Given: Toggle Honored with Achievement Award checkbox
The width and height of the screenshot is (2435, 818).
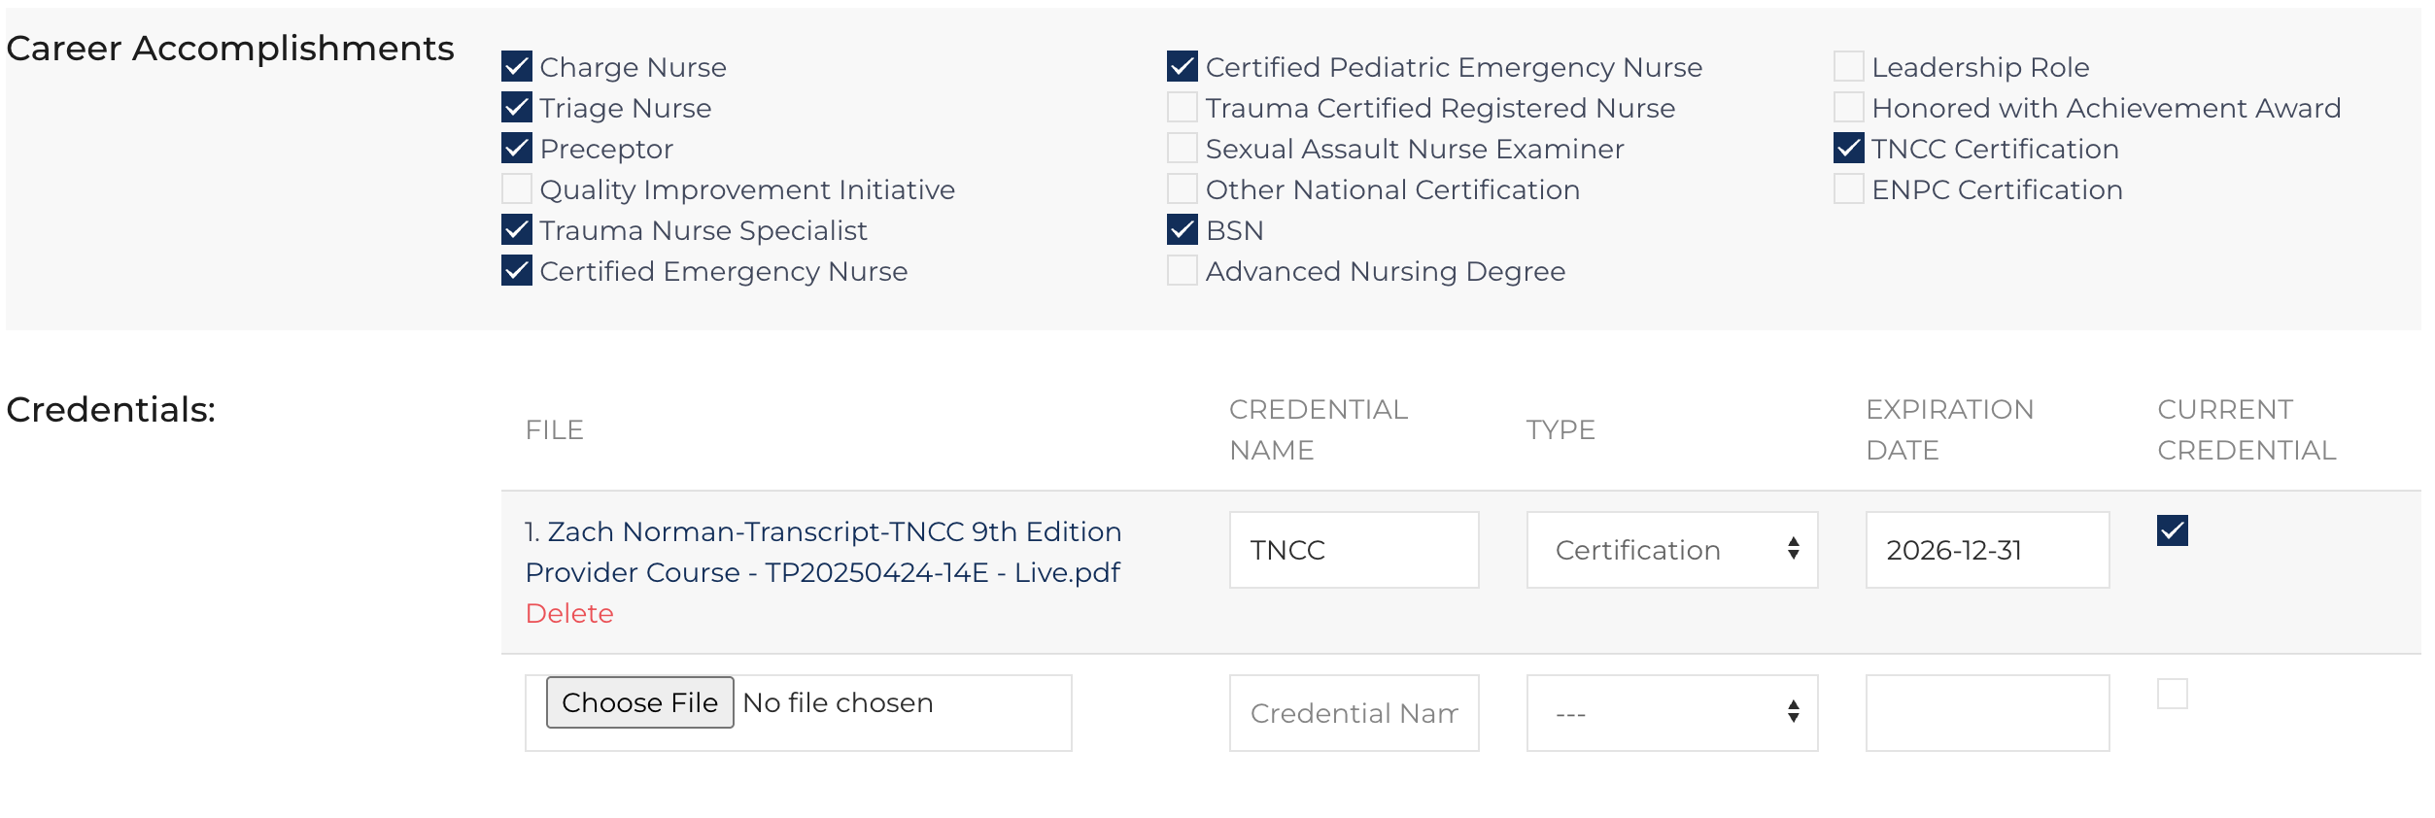Looking at the screenshot, I should click(x=1848, y=108).
